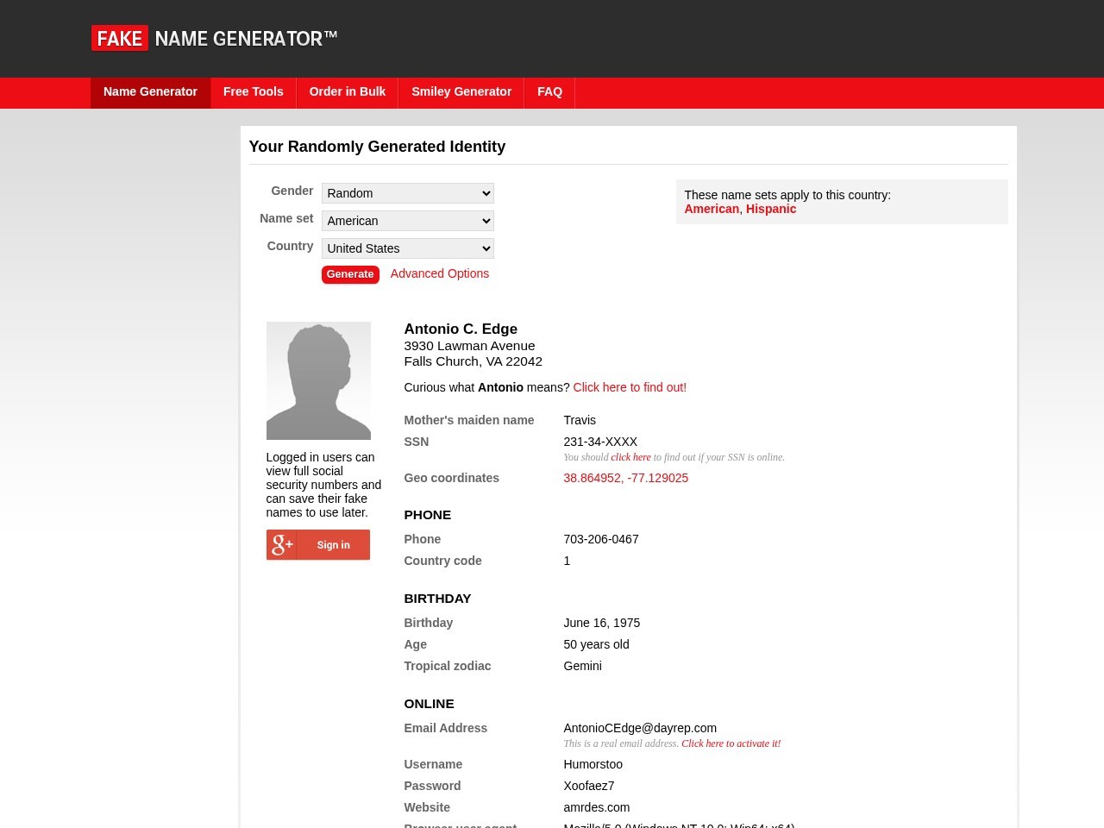1104x828 pixels.
Task: Open Advanced Options link
Action: click(x=440, y=273)
